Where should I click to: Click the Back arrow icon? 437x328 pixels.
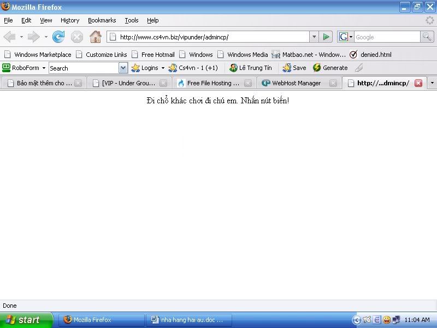9,37
